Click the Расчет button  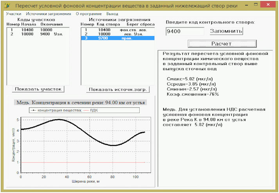222,44
